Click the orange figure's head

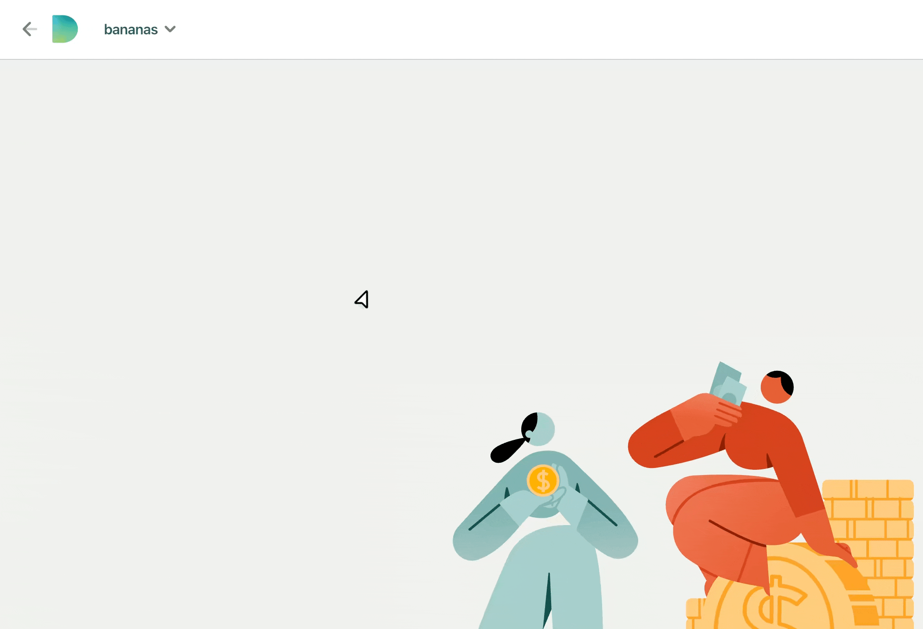pyautogui.click(x=776, y=387)
